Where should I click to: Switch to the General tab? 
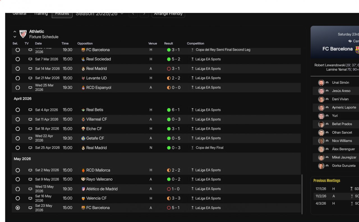click(x=20, y=14)
